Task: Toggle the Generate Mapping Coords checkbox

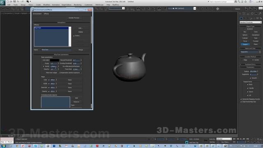Action: 241,99
